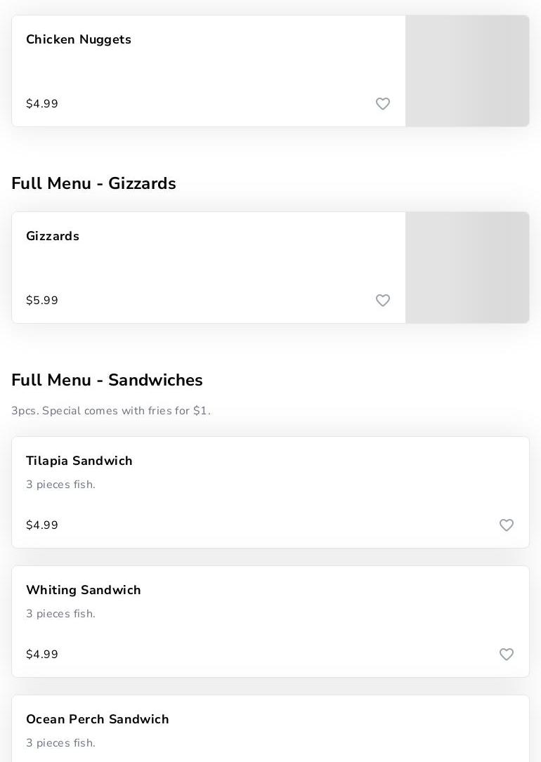Image resolution: width=541 pixels, height=762 pixels.
Task: Open the Gizzards menu item
Action: pos(53,237)
